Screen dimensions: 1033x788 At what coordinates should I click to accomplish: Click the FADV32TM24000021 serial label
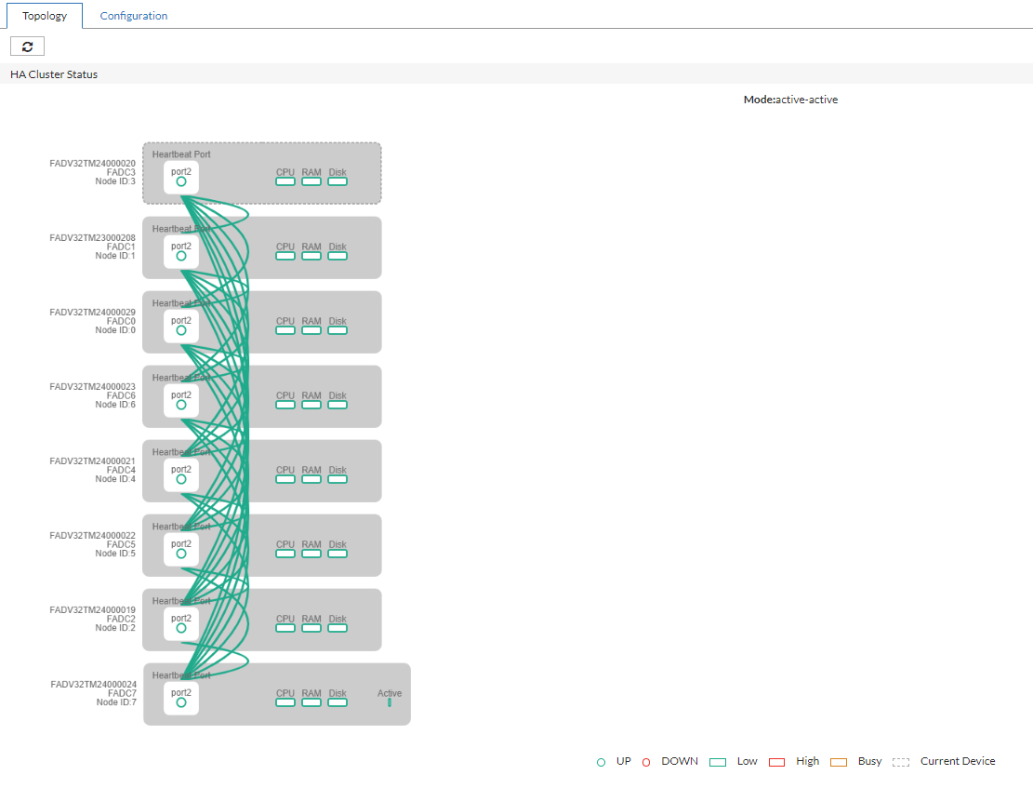tap(92, 461)
